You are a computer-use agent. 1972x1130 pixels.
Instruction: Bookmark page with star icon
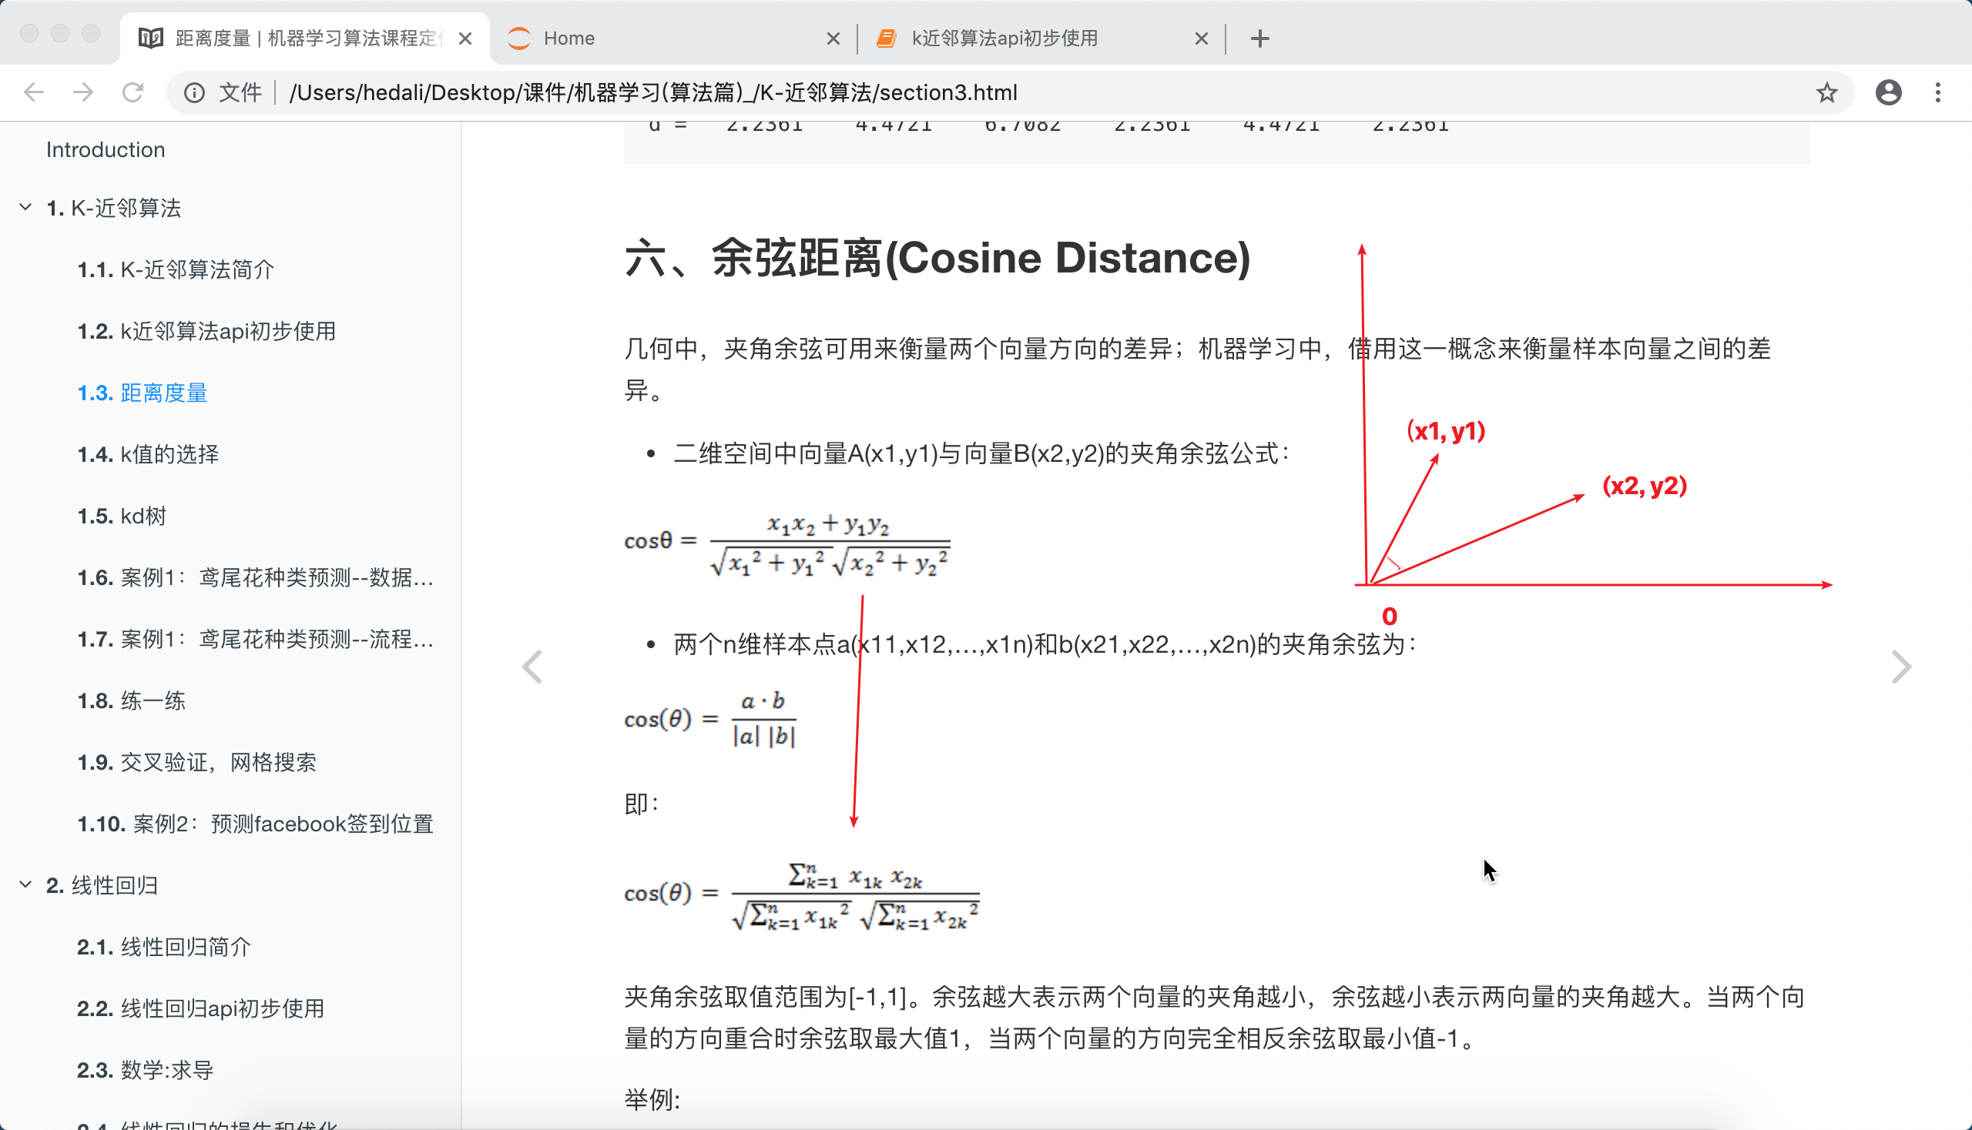click(1826, 92)
